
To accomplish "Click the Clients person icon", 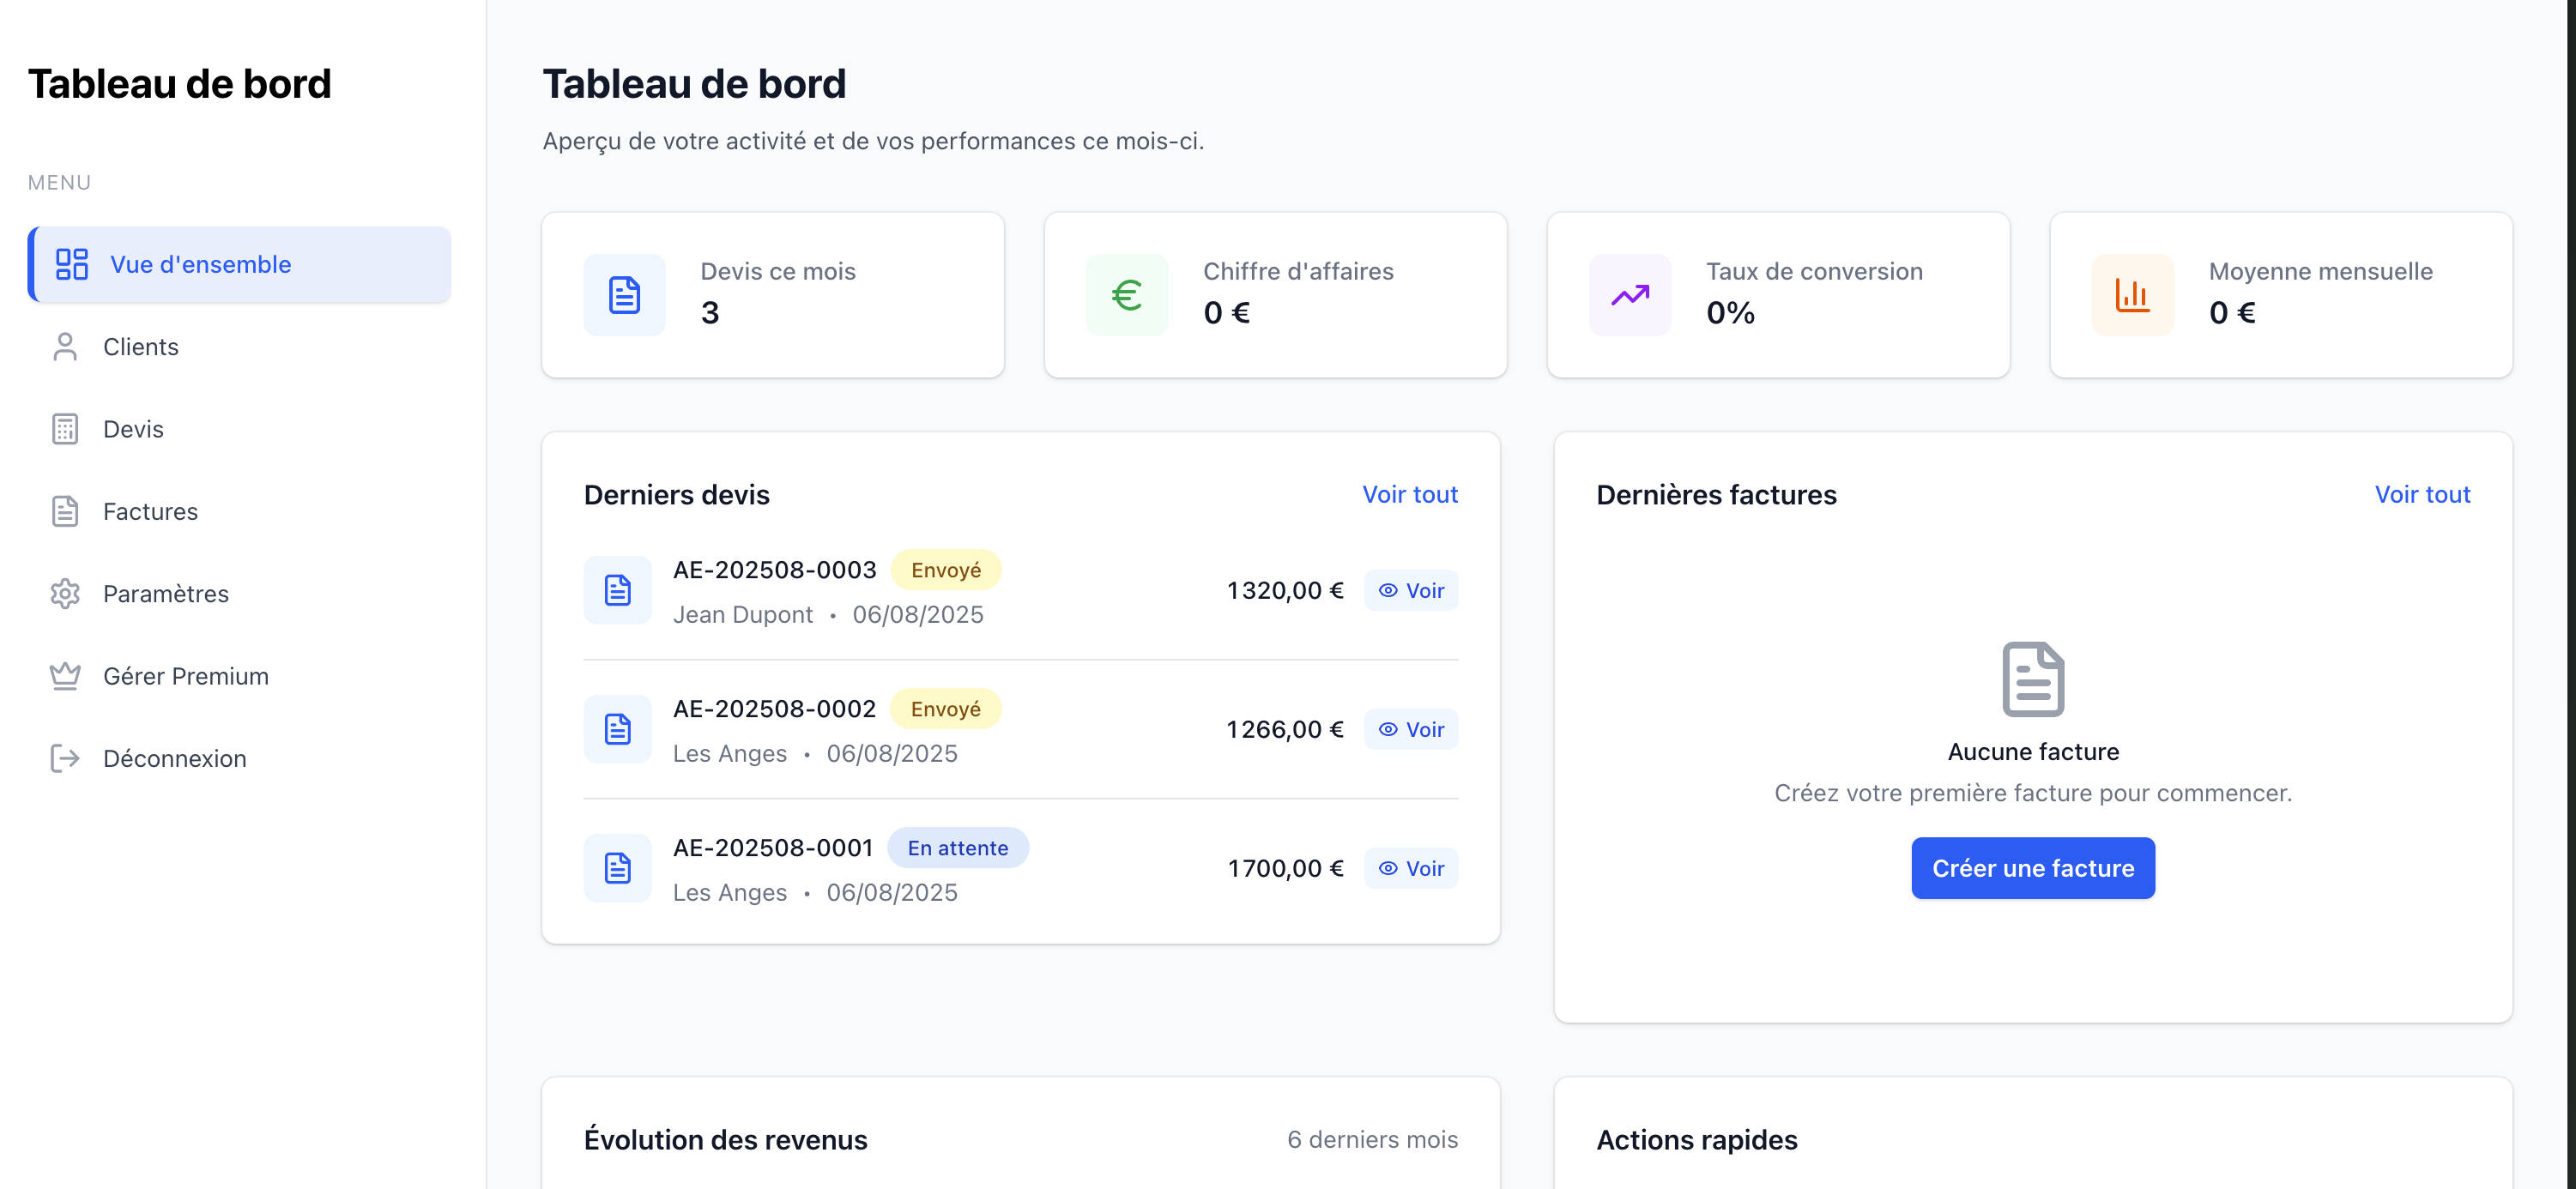I will click(65, 346).
